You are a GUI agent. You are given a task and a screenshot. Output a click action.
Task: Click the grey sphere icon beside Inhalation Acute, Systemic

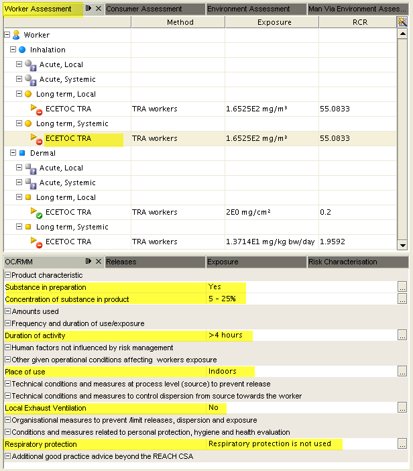[x=30, y=80]
